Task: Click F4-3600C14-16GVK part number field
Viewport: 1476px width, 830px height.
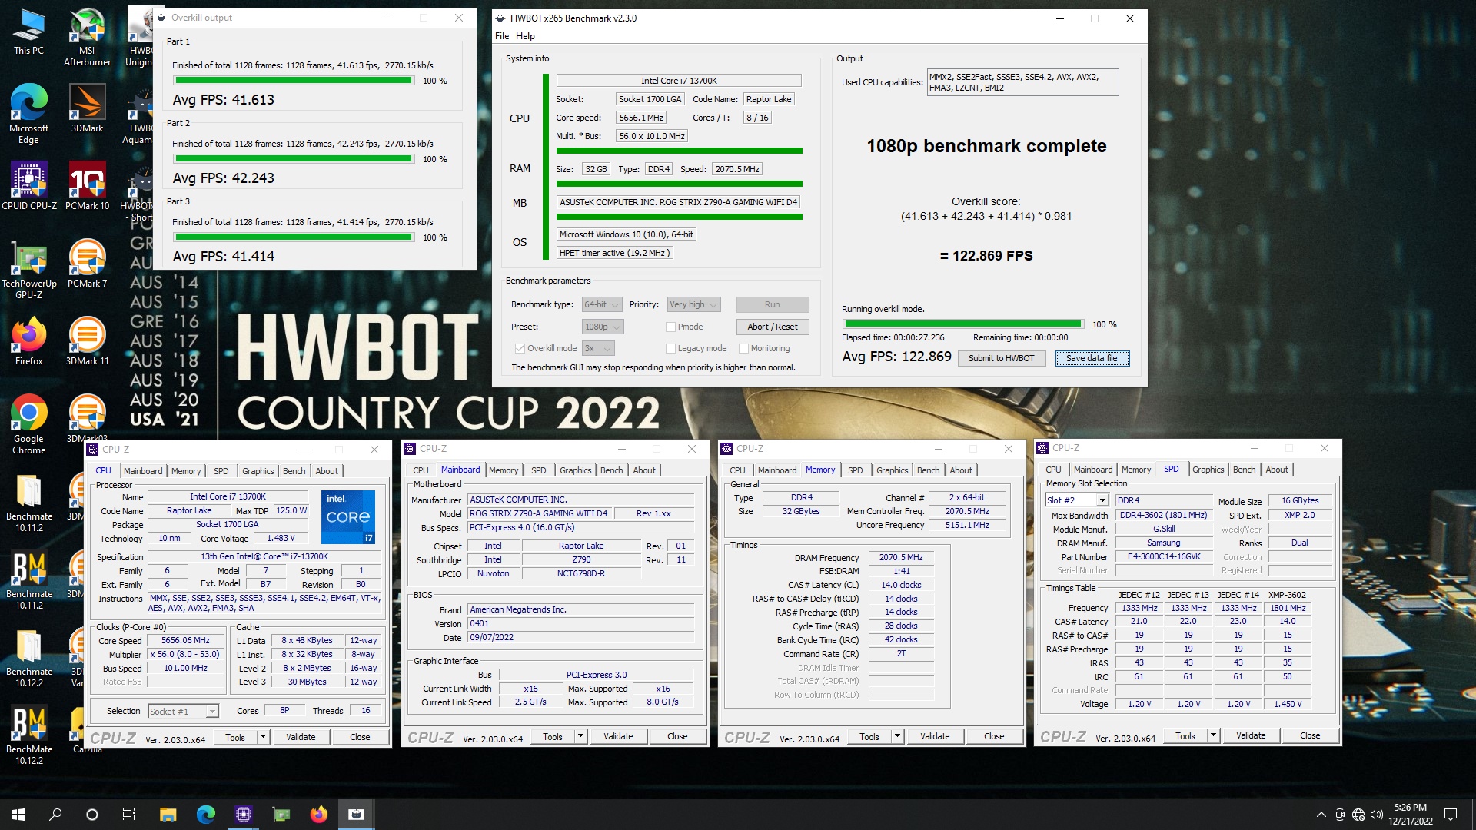Action: click(1163, 556)
